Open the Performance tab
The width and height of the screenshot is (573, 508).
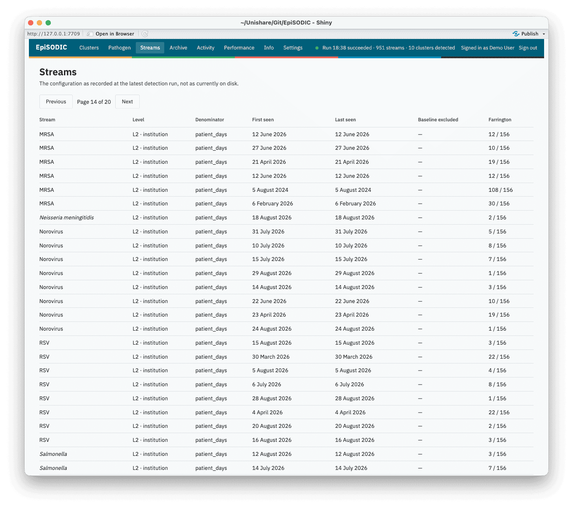pos(239,48)
